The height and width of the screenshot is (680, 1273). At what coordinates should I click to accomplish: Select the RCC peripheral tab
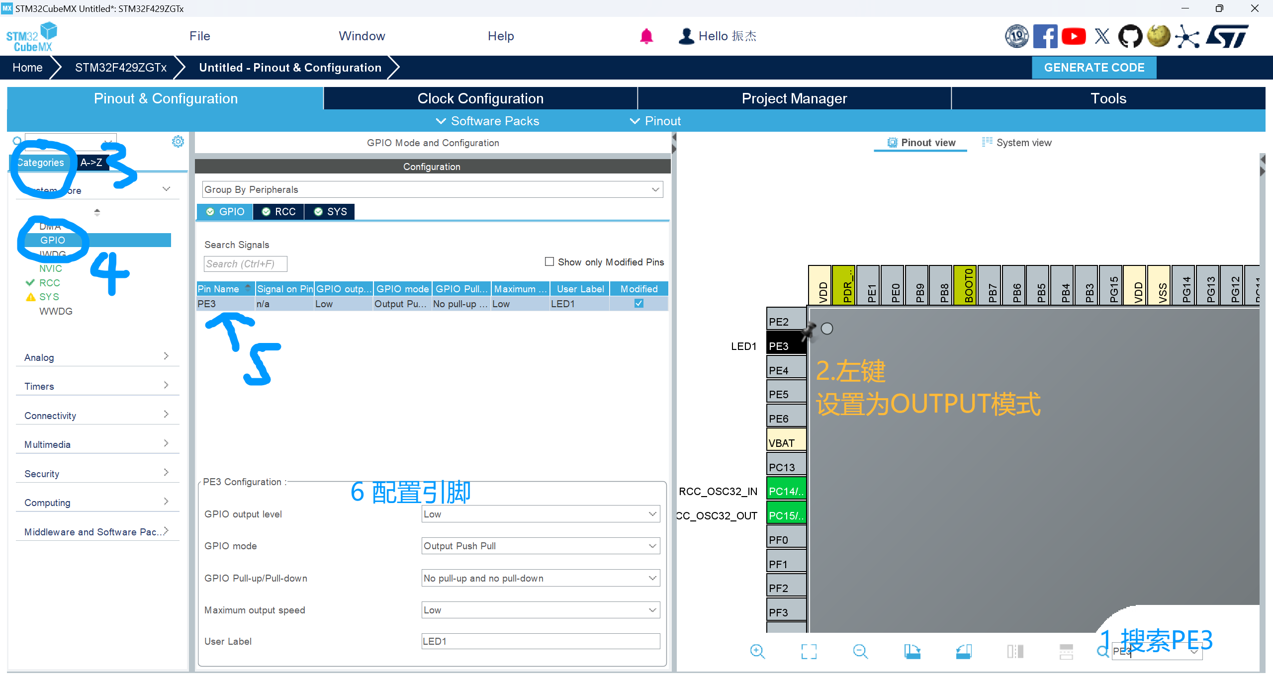click(279, 212)
